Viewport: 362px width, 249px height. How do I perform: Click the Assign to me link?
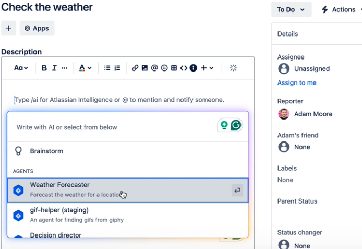pos(297,82)
